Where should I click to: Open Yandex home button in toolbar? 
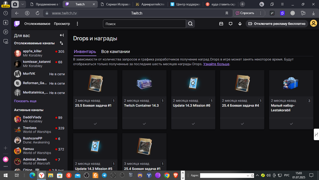click(x=27, y=13)
